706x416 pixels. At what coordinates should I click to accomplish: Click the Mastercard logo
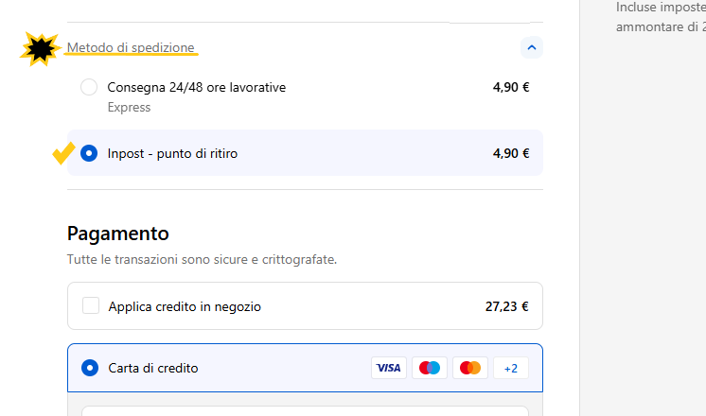coord(470,368)
